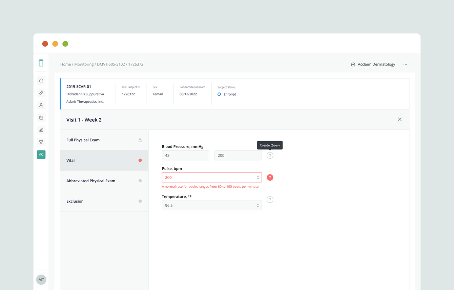The image size is (454, 290).
Task: Click the home icon in the sidebar
Action: click(41, 81)
